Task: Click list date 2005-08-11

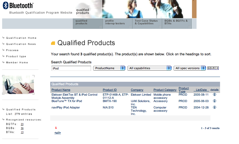Action: (x=201, y=95)
